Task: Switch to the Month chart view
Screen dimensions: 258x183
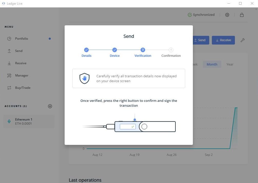Action: coord(212,64)
